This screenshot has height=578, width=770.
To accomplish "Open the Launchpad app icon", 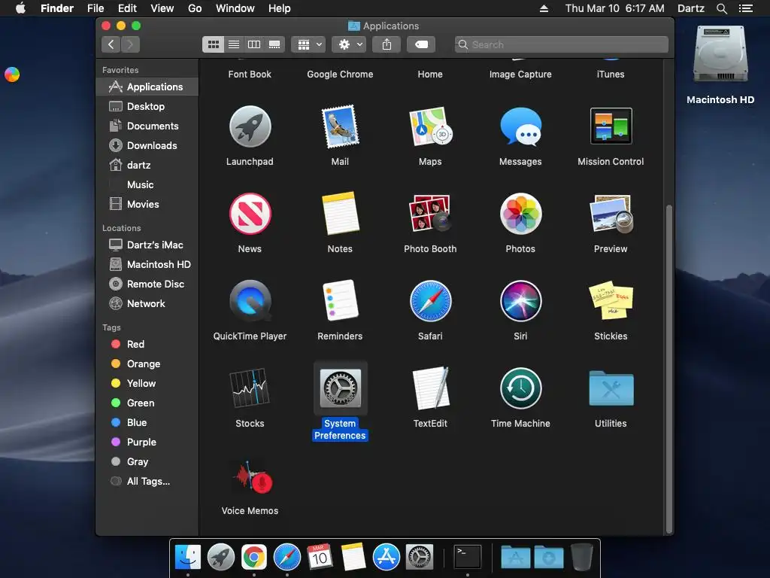I will pyautogui.click(x=250, y=126).
